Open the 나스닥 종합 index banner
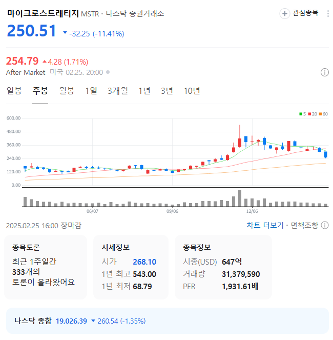 click(167, 321)
